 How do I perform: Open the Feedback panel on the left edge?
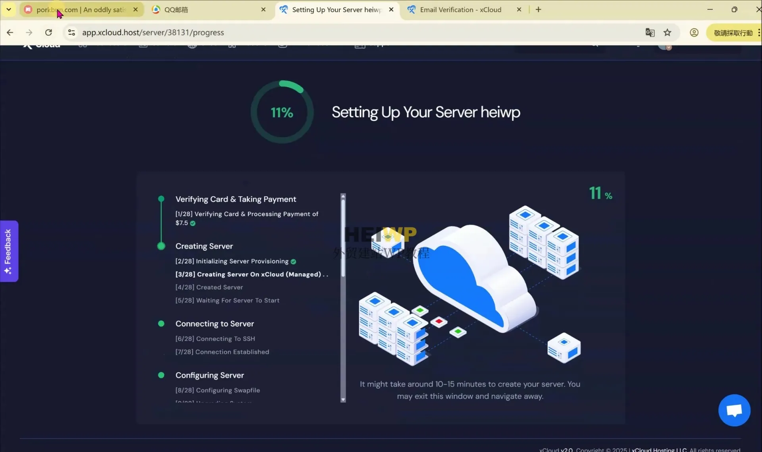9,251
